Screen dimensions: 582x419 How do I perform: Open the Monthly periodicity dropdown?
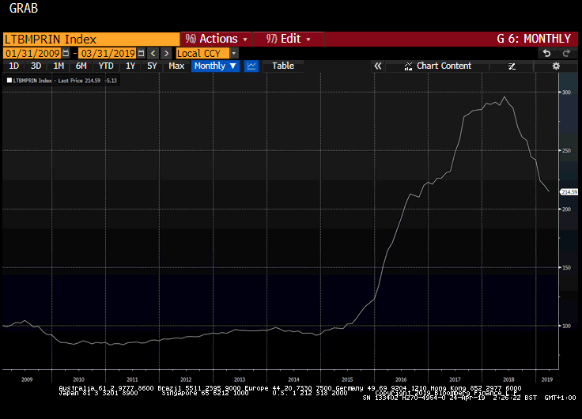[215, 66]
